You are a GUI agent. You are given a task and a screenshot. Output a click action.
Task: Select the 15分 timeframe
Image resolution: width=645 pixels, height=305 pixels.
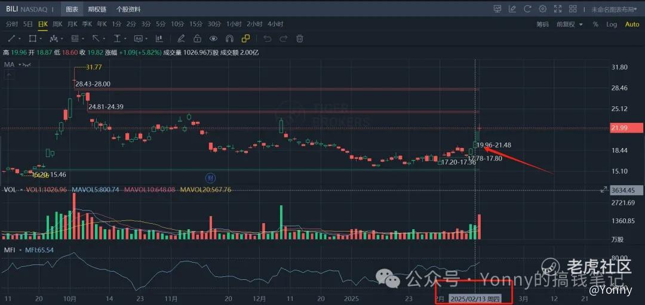(196, 24)
